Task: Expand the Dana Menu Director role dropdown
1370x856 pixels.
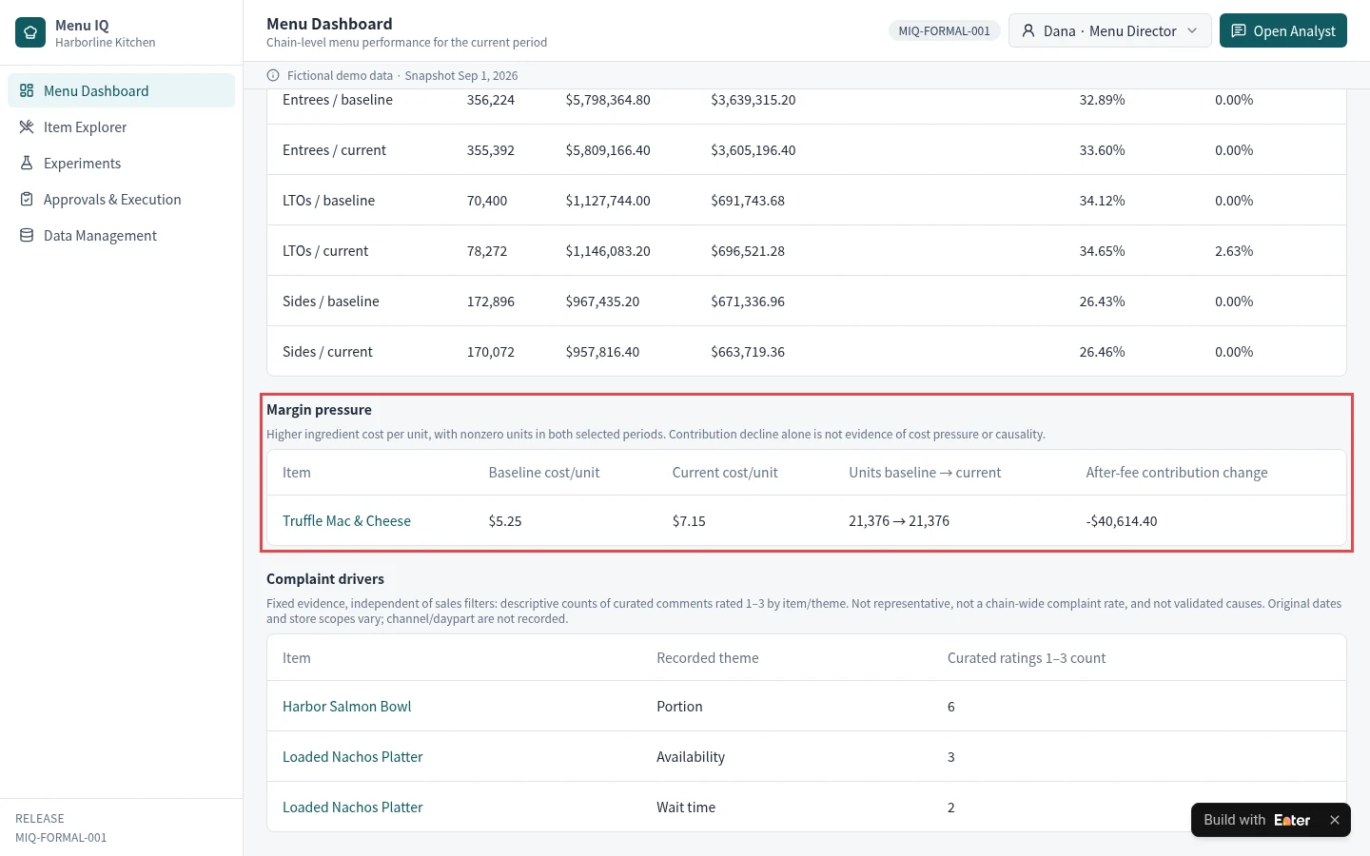Action: pos(1109,31)
